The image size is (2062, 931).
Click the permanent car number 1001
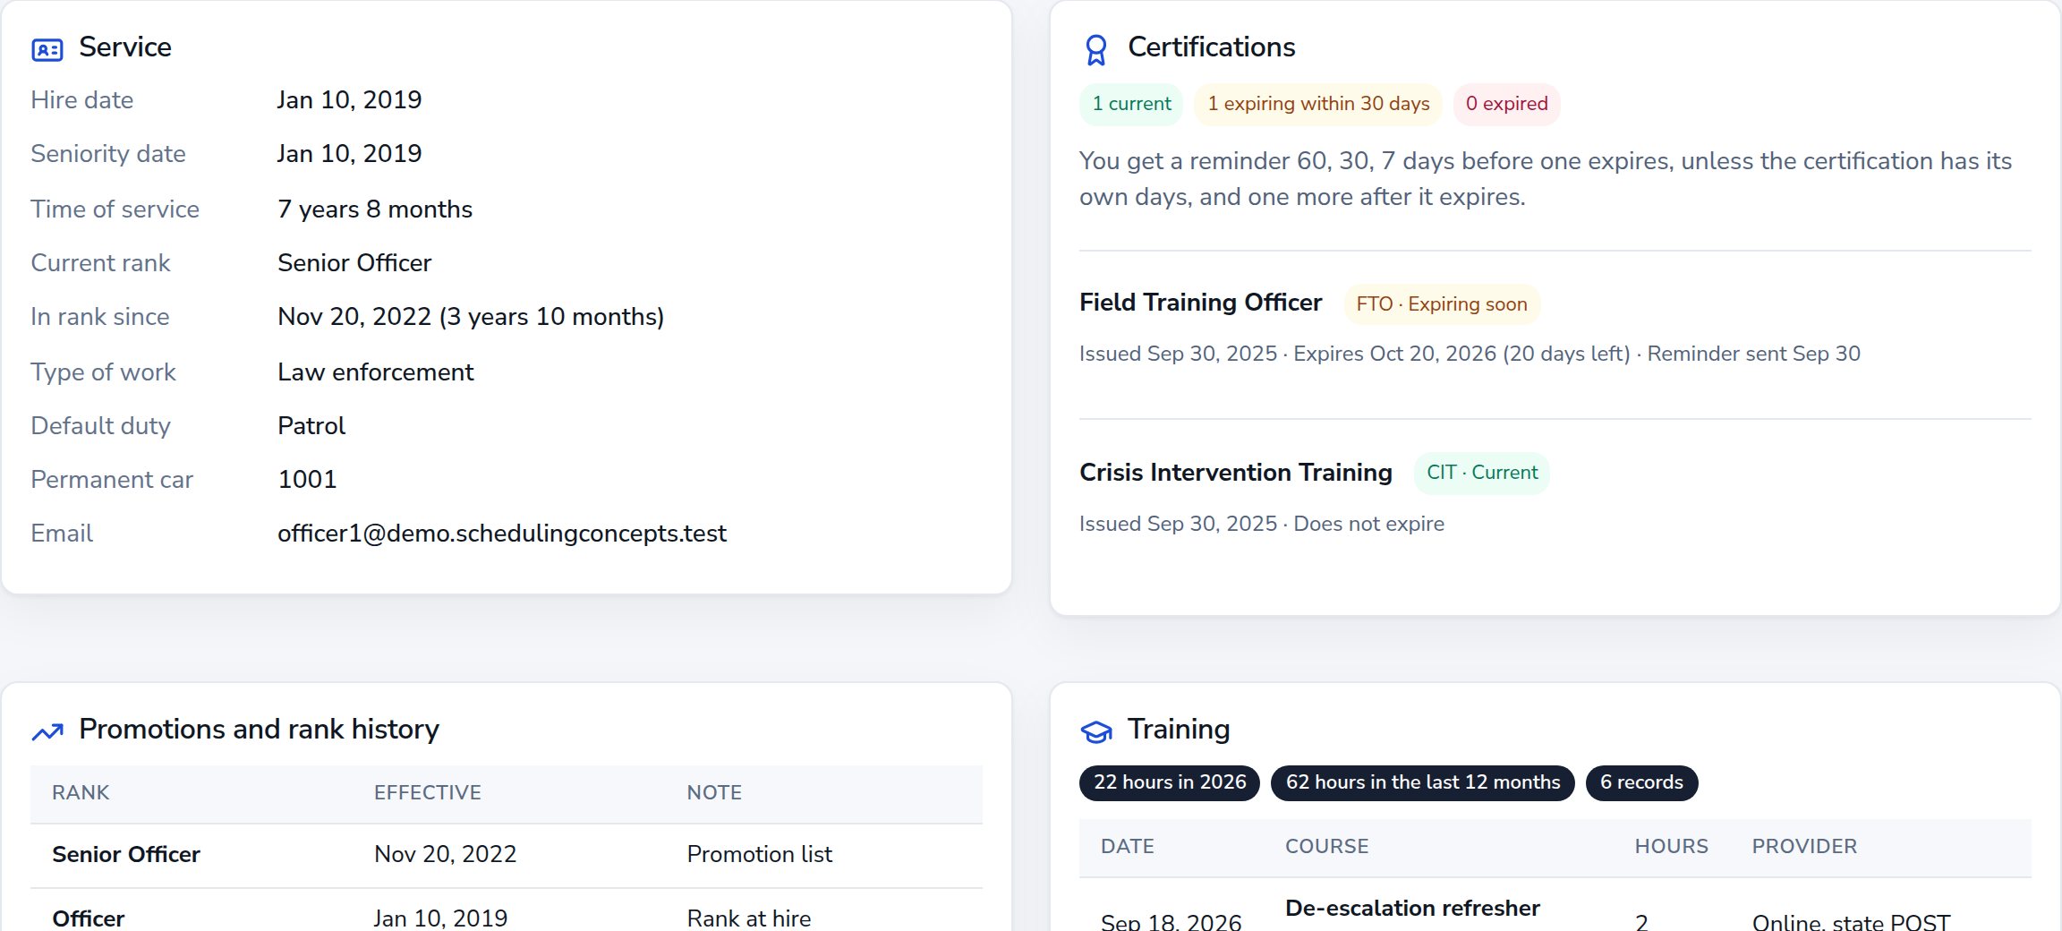coord(307,480)
